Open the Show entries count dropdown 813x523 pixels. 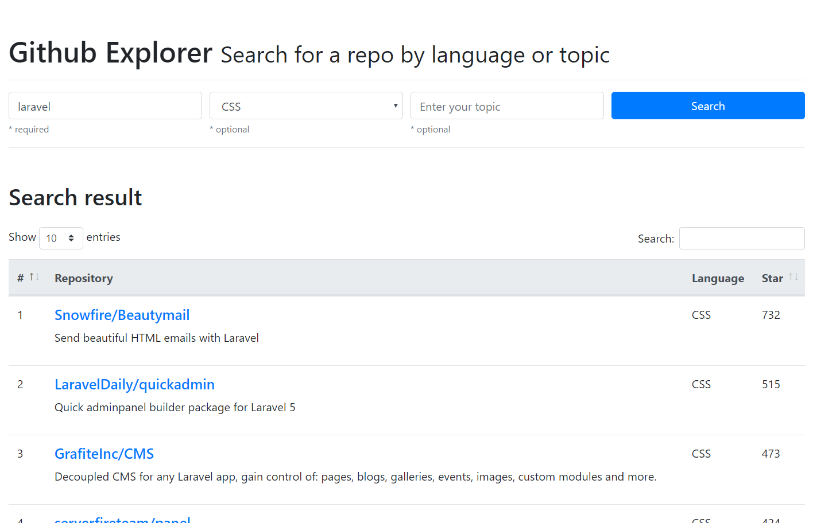tap(61, 238)
